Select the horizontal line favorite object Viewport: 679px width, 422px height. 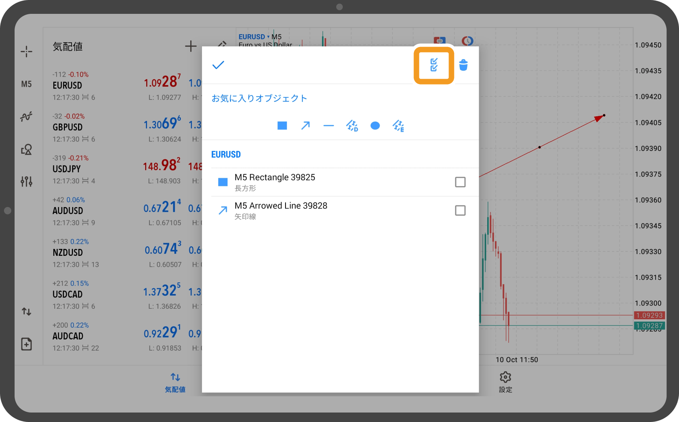click(329, 126)
